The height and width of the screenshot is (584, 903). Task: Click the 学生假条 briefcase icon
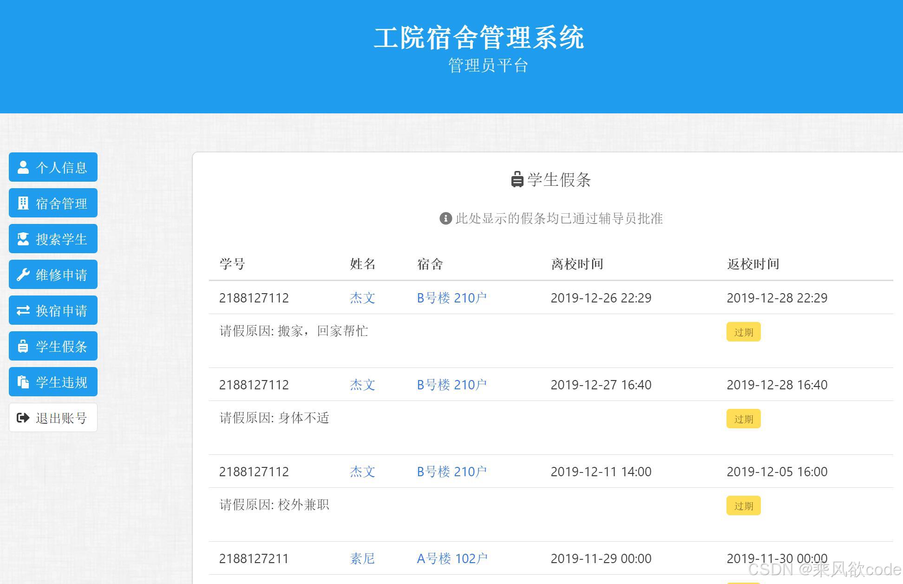23,346
